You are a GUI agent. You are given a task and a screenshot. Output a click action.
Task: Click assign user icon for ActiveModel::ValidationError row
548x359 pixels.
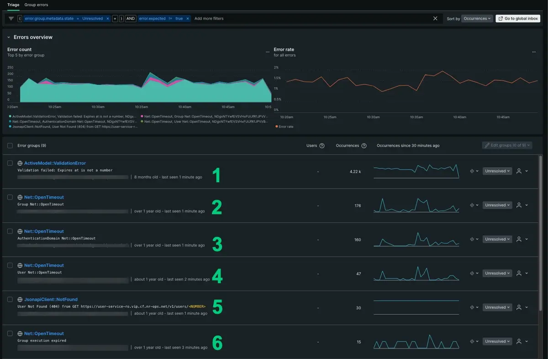pos(519,171)
